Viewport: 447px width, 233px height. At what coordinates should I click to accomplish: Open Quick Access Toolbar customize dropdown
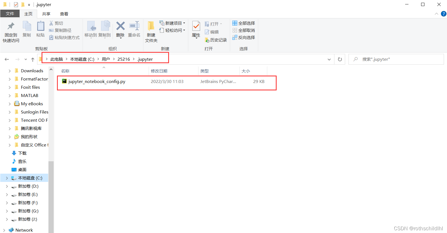point(29,5)
